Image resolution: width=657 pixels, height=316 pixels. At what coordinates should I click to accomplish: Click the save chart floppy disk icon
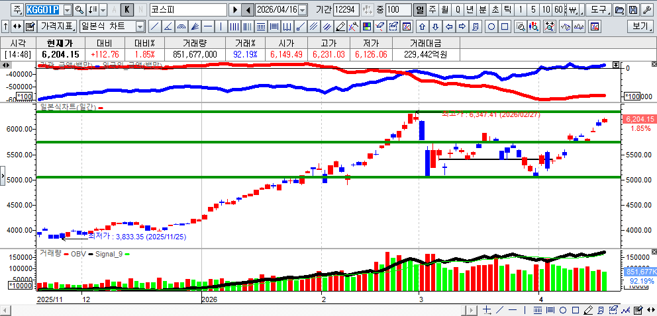[632, 10]
